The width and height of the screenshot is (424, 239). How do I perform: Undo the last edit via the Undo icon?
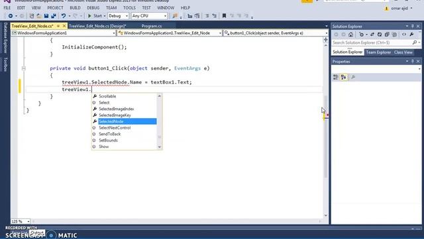pos(64,16)
